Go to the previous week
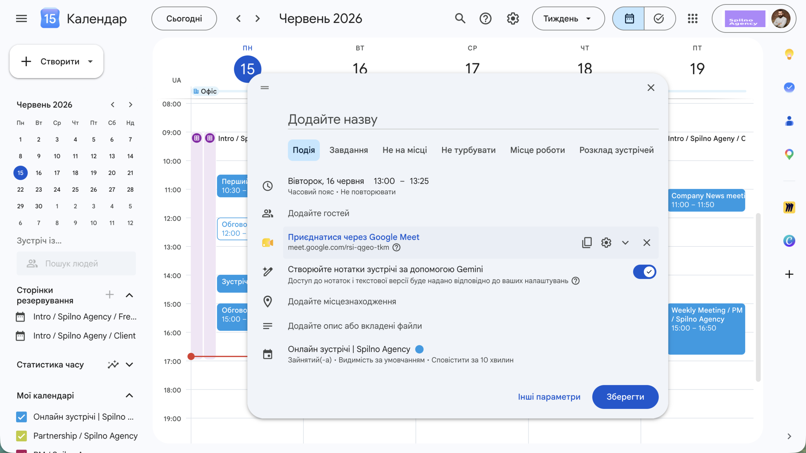Screen dimensions: 806x453 238,19
